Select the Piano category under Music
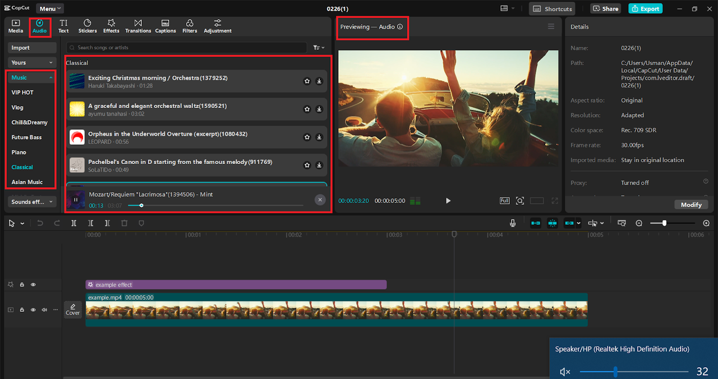The height and width of the screenshot is (379, 718). click(19, 152)
